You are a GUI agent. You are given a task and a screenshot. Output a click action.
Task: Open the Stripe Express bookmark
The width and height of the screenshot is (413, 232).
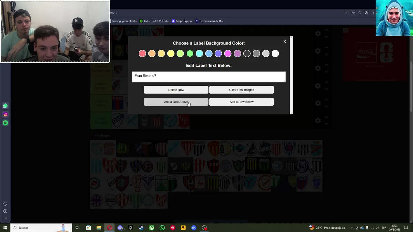coord(182,21)
